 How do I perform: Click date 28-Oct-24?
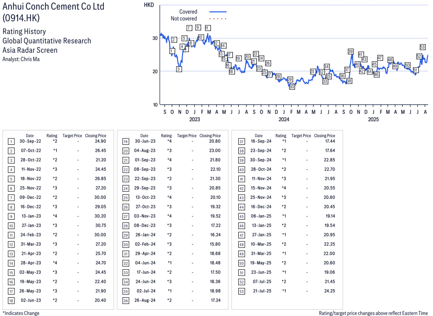261,169
